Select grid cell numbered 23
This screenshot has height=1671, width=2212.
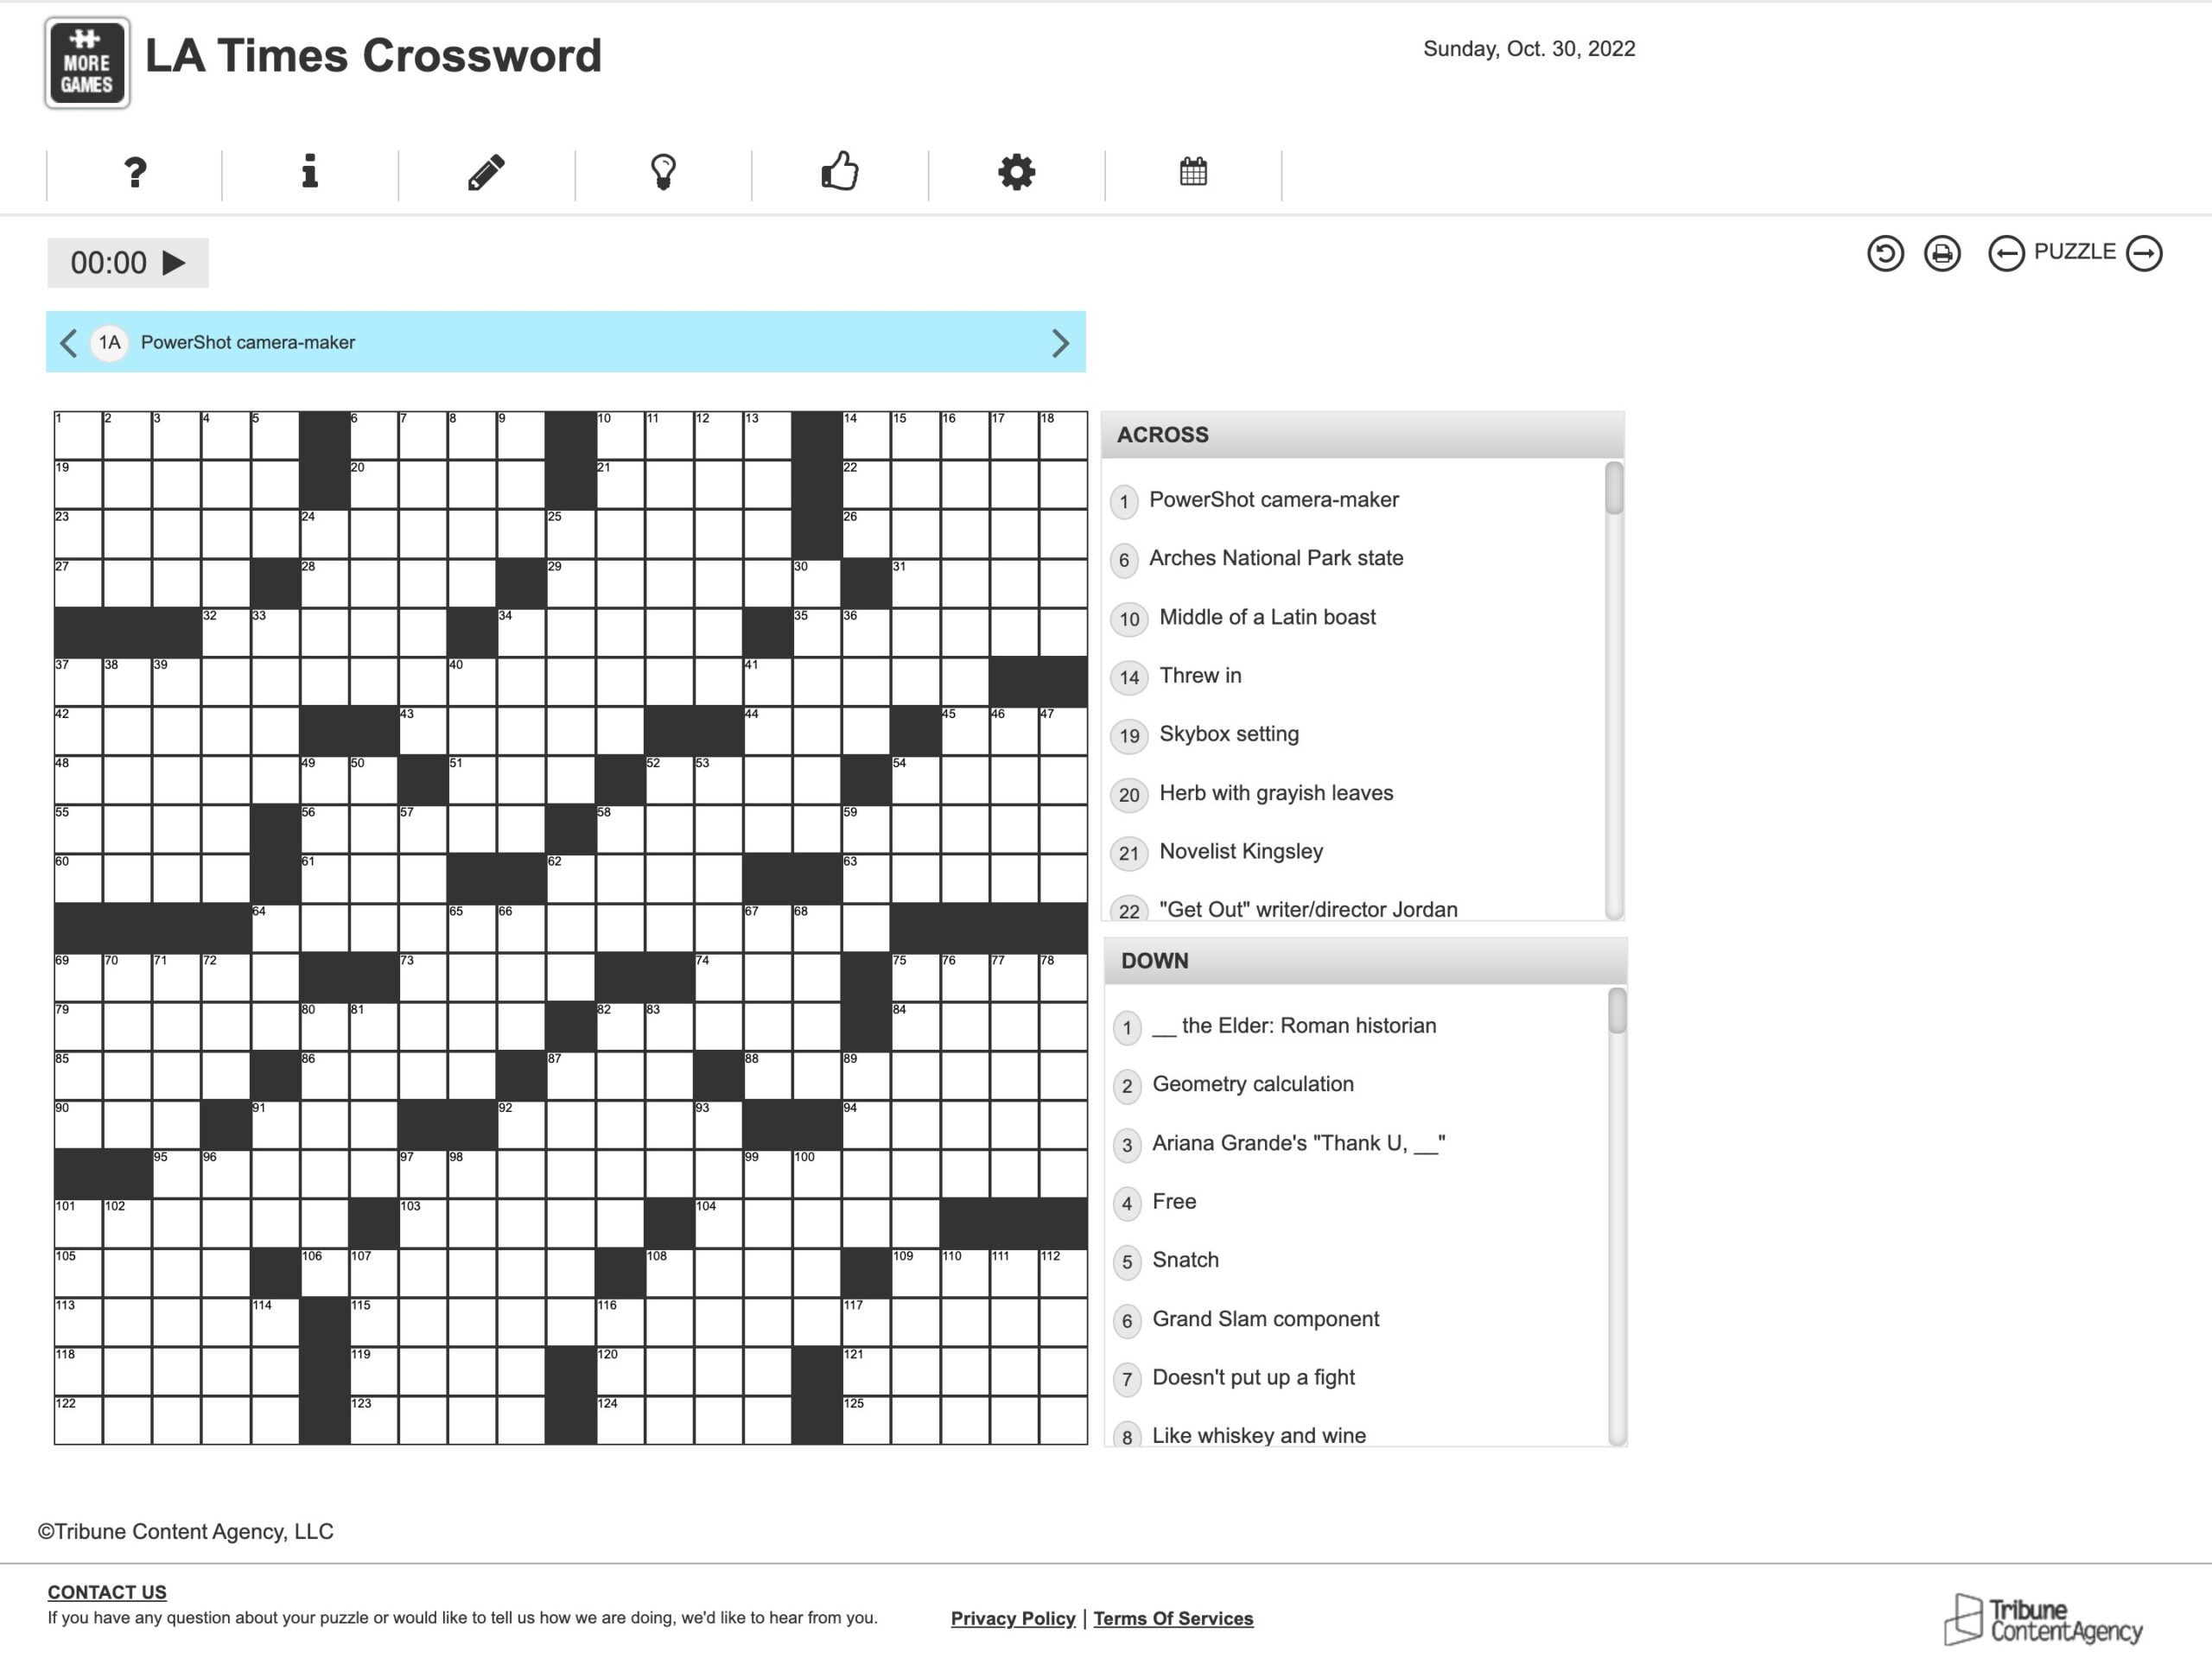click(78, 534)
